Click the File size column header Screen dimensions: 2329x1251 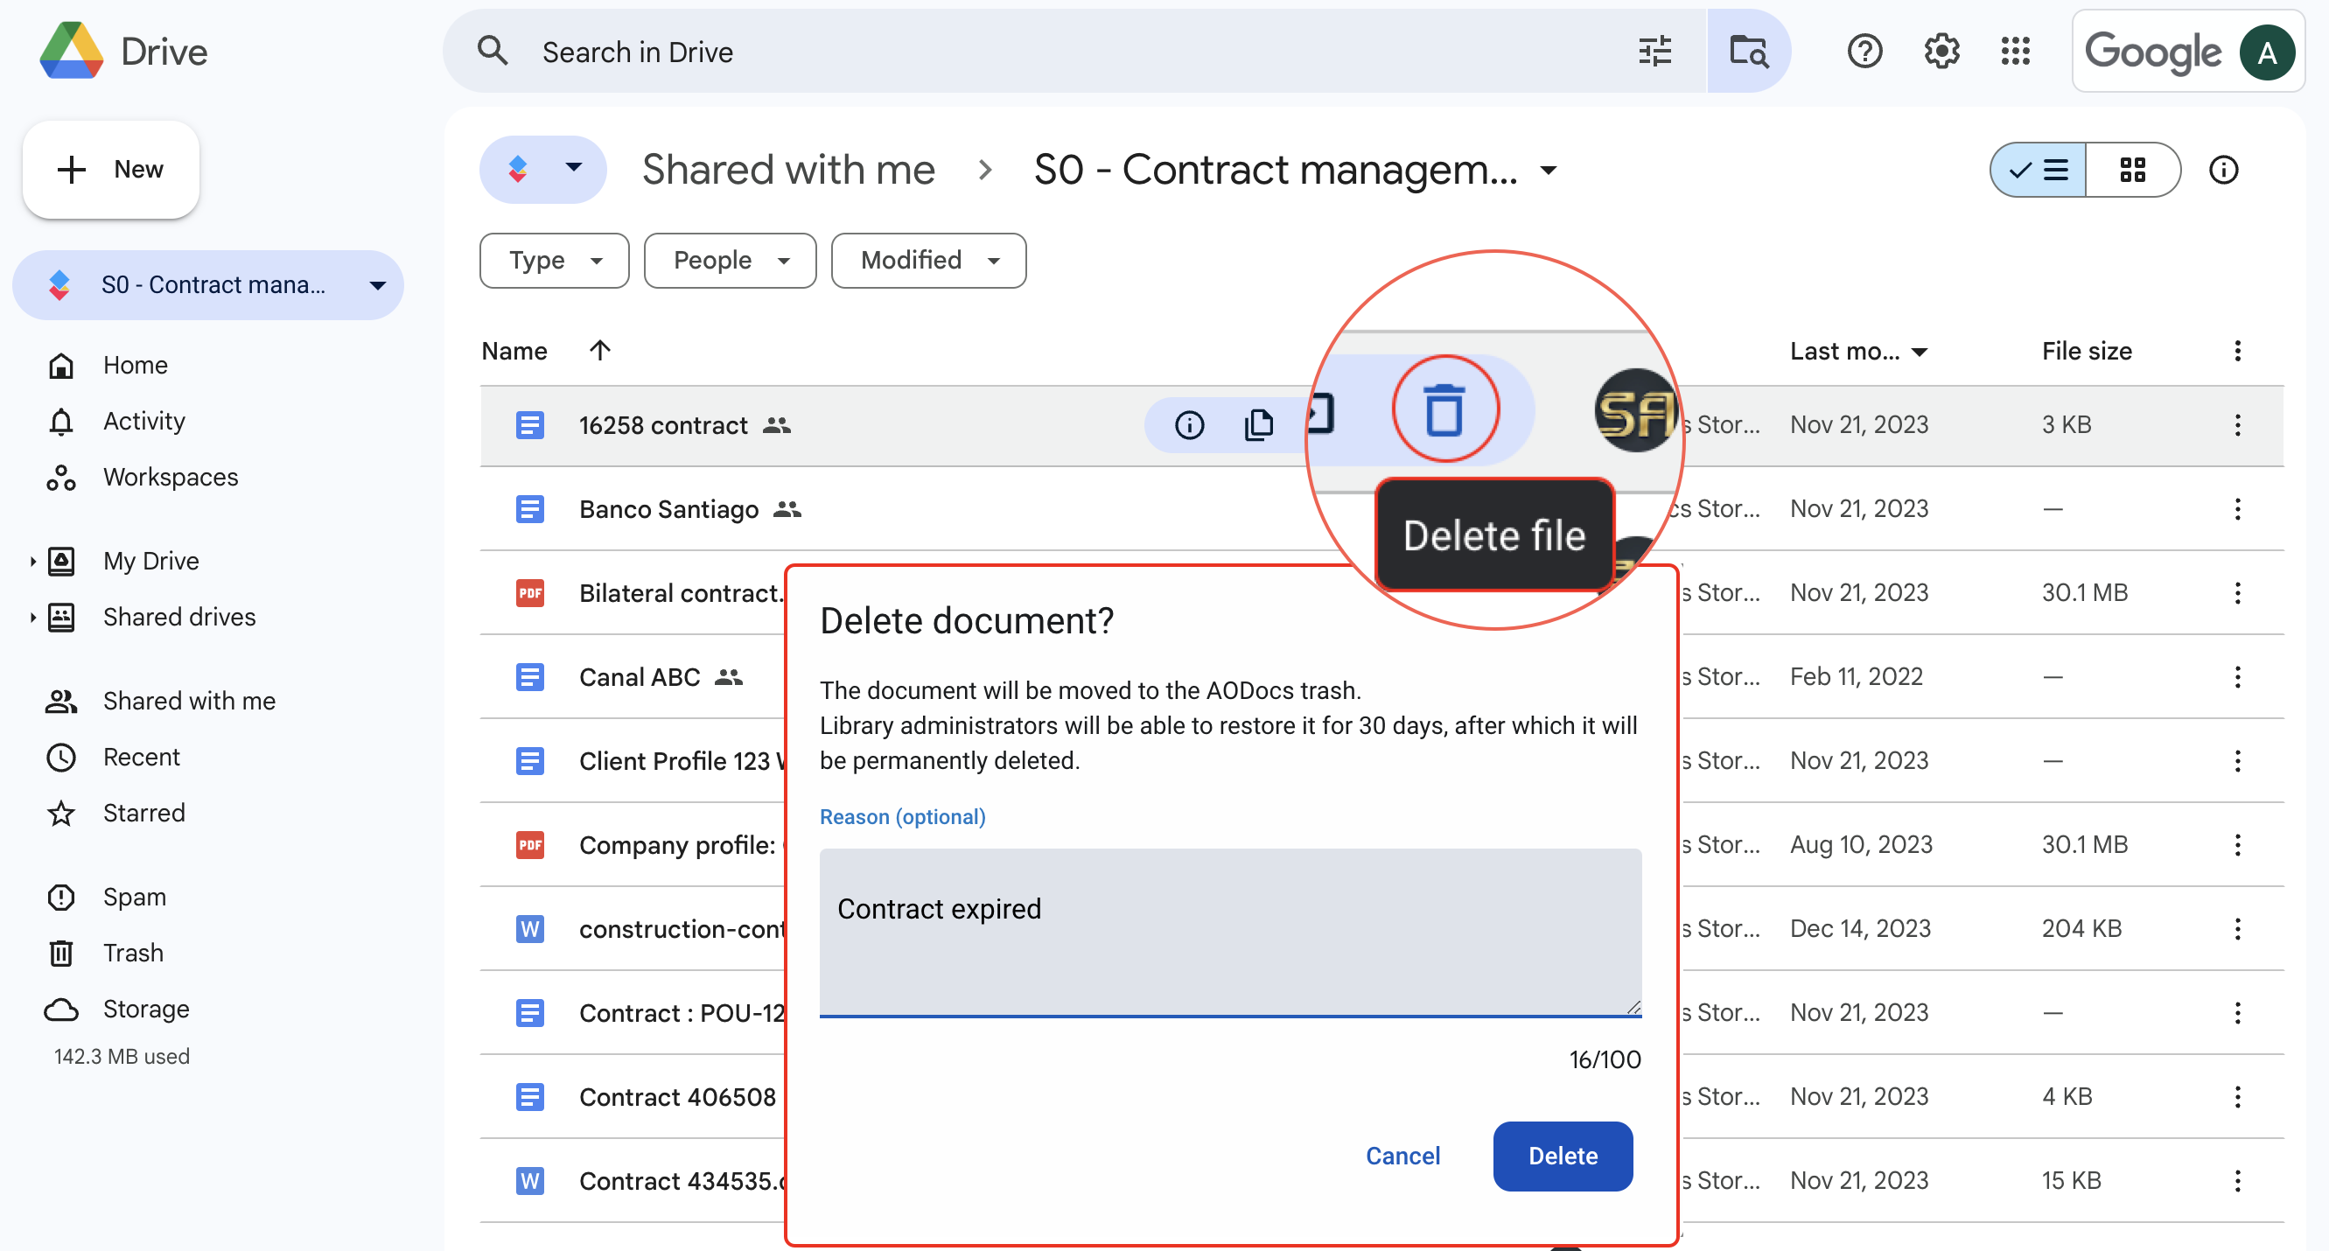pyautogui.click(x=2087, y=351)
